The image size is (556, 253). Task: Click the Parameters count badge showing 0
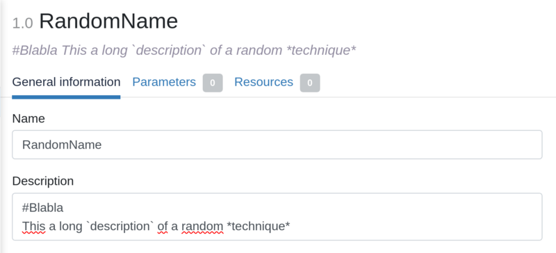pyautogui.click(x=213, y=83)
